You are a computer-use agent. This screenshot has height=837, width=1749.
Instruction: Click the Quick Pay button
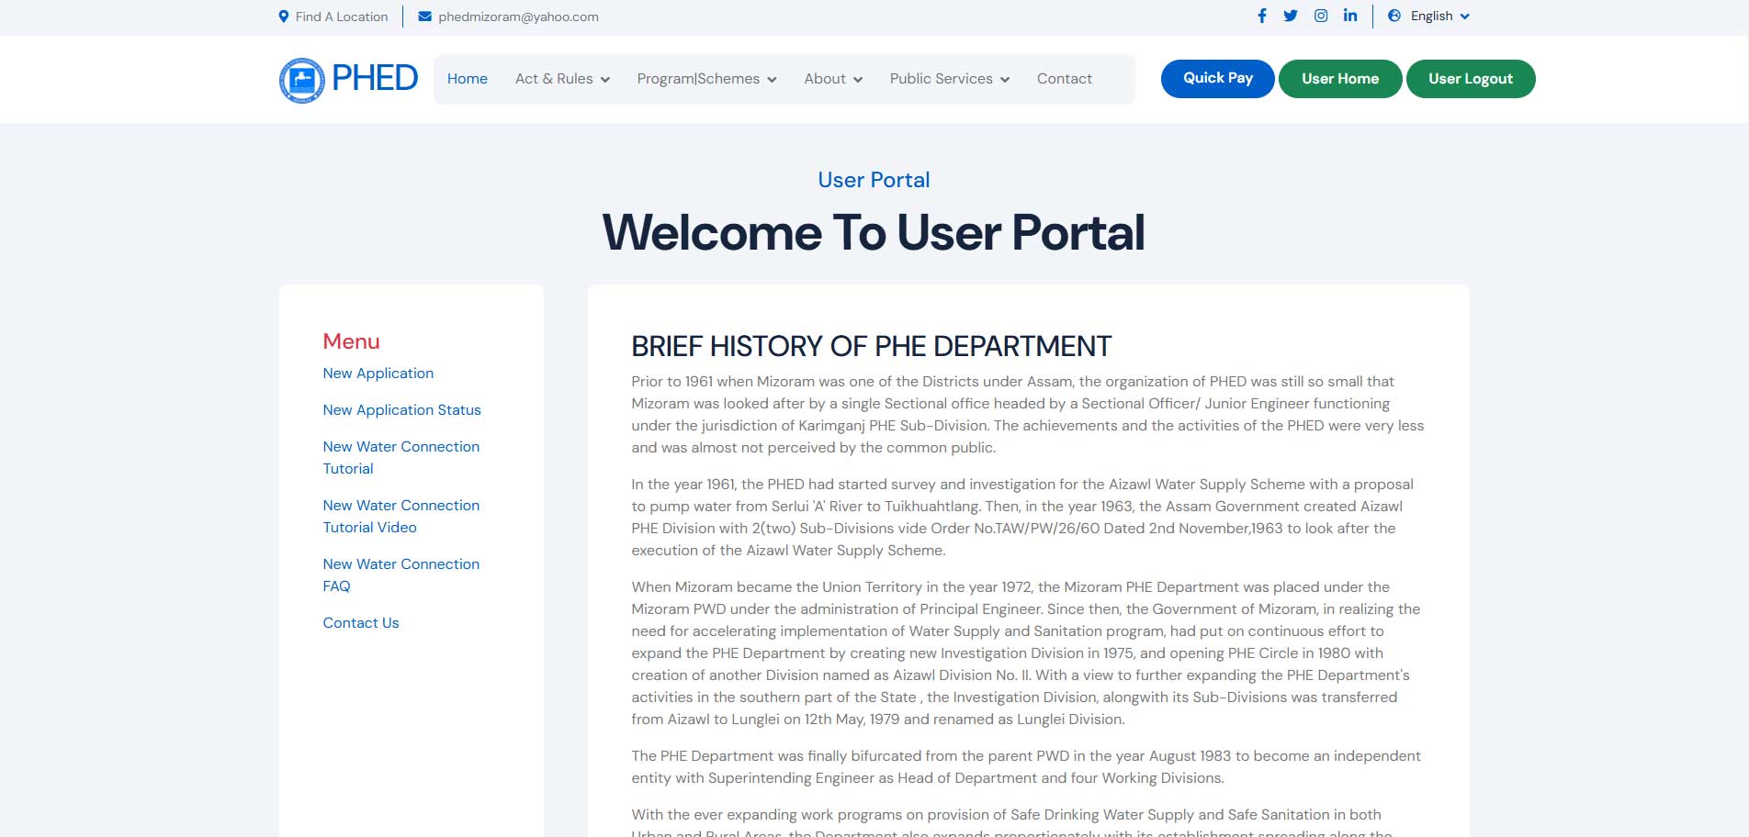point(1218,78)
